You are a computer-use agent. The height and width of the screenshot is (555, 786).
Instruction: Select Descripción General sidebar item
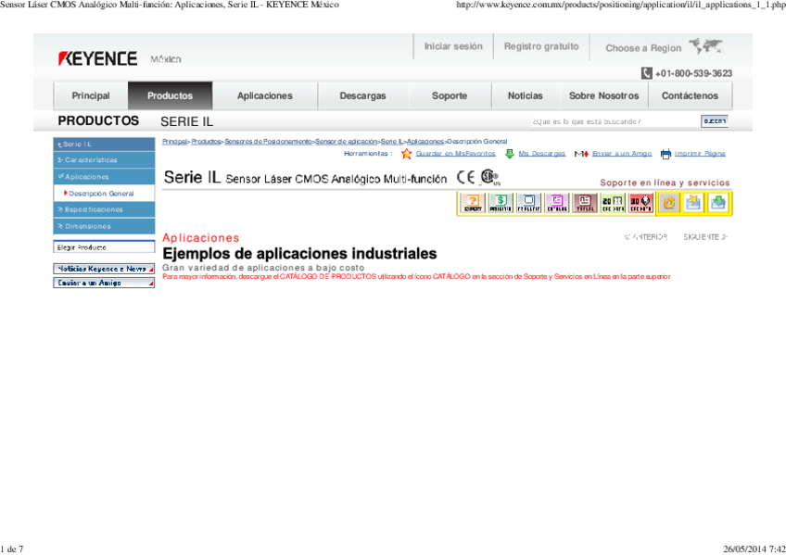(x=104, y=194)
